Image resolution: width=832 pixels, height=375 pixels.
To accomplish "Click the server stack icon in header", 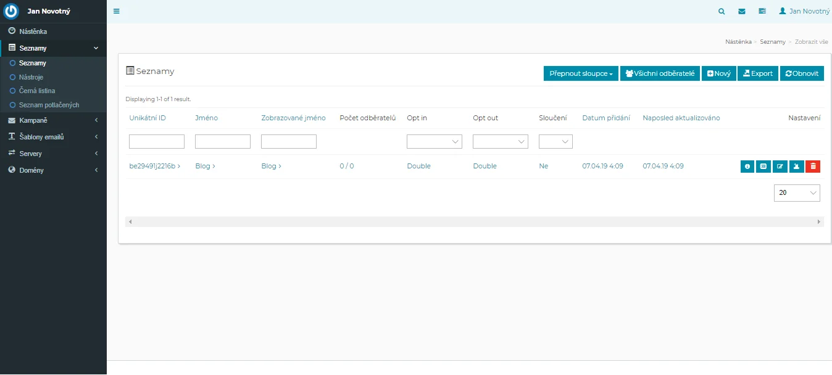I will click(x=762, y=11).
